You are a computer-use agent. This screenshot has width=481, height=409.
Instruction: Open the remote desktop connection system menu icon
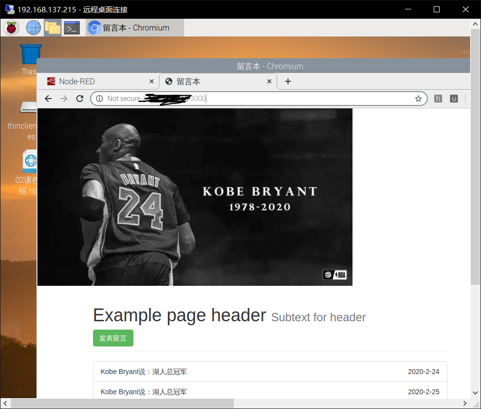pos(10,9)
